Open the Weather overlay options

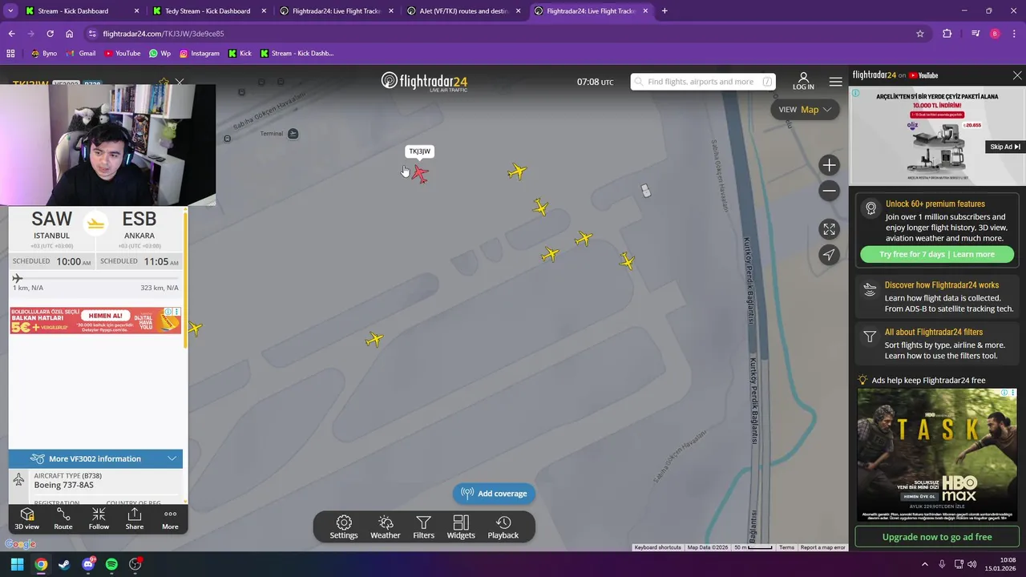click(x=386, y=527)
